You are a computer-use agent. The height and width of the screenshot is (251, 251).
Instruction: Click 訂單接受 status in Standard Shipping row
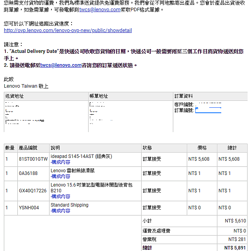click(x=152, y=208)
